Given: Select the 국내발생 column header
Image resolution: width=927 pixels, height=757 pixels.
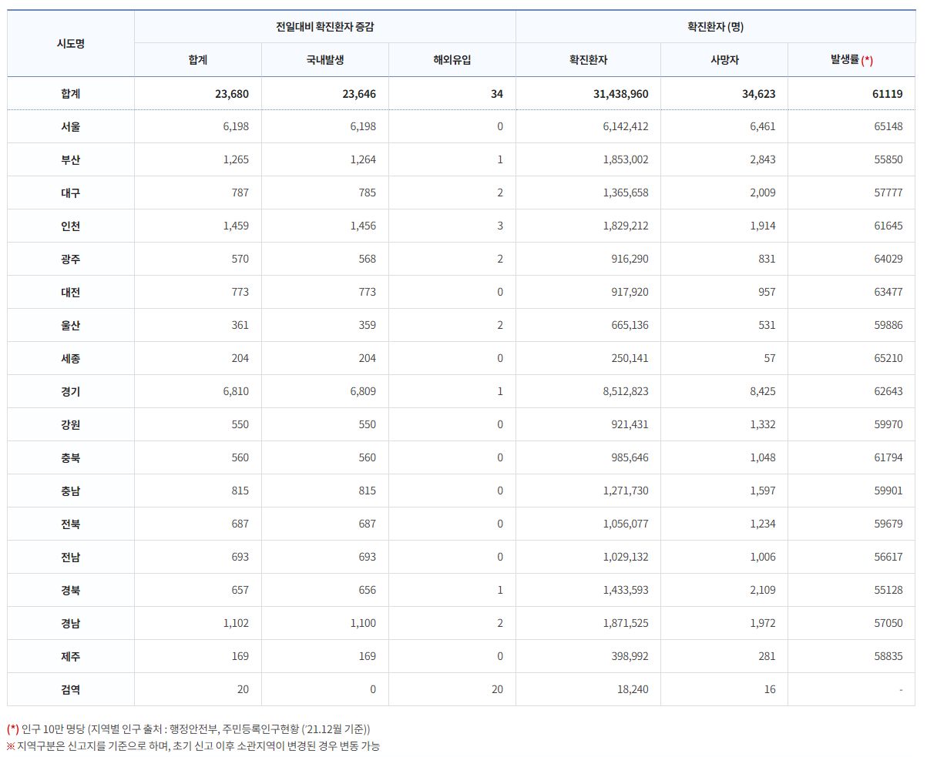Looking at the screenshot, I should (324, 60).
